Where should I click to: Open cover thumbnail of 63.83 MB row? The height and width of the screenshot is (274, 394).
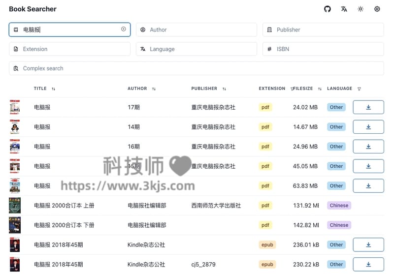[15, 185]
